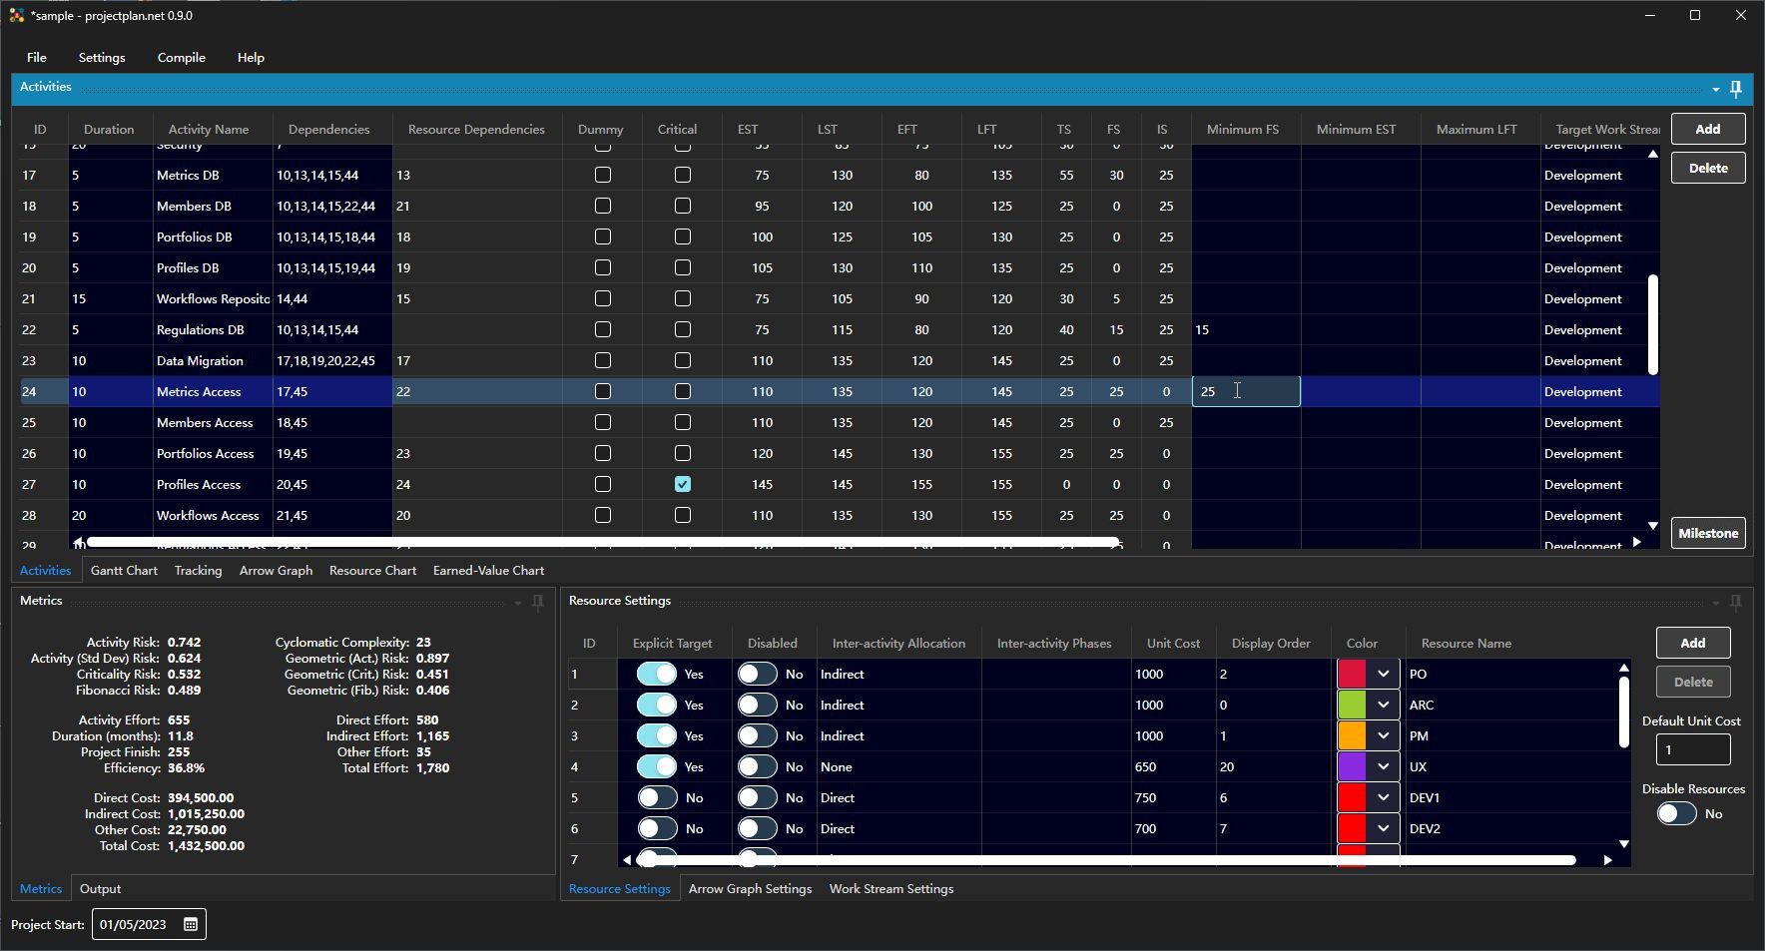Toggle the Disable Resources switch
The height and width of the screenshot is (951, 1765).
coord(1676,814)
